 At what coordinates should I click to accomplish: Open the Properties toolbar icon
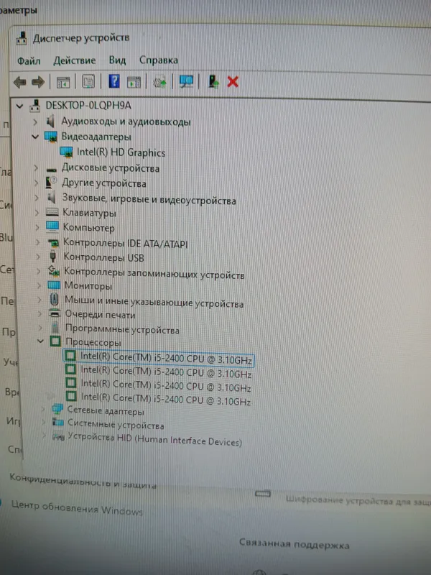point(88,82)
